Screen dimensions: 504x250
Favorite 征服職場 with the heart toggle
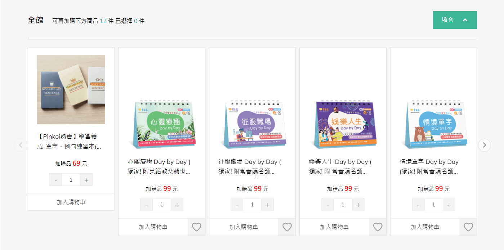[x=287, y=227]
